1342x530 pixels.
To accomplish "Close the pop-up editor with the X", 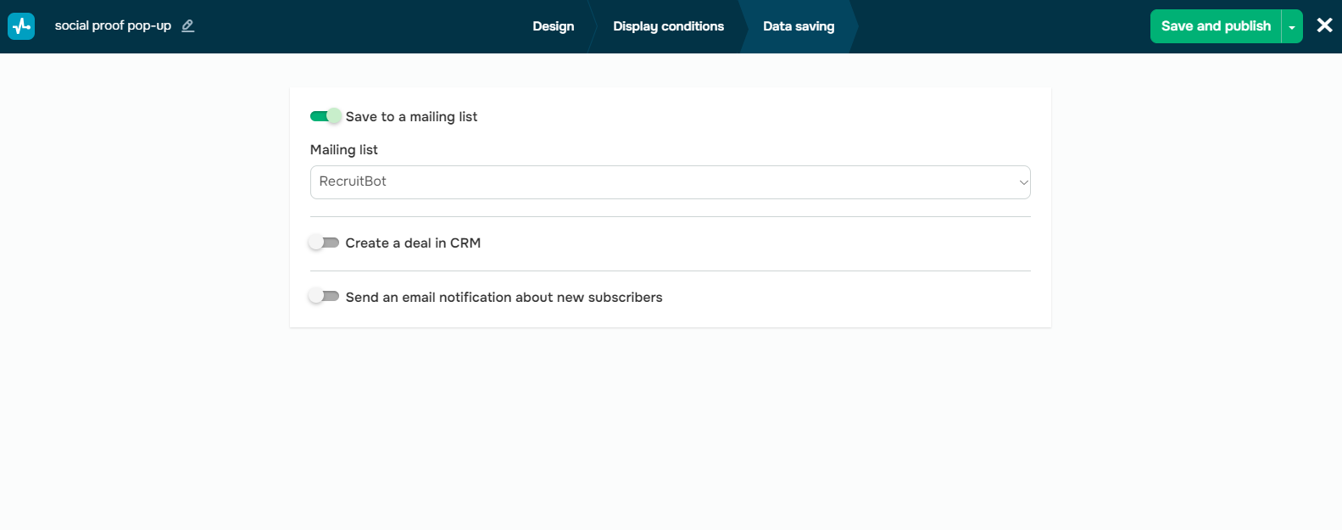I will click(x=1324, y=25).
